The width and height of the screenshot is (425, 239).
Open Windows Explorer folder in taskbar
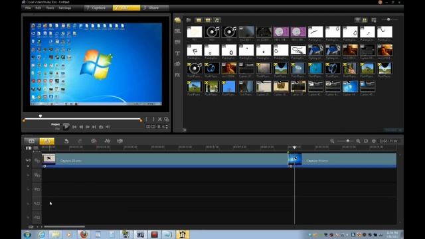coord(56,234)
